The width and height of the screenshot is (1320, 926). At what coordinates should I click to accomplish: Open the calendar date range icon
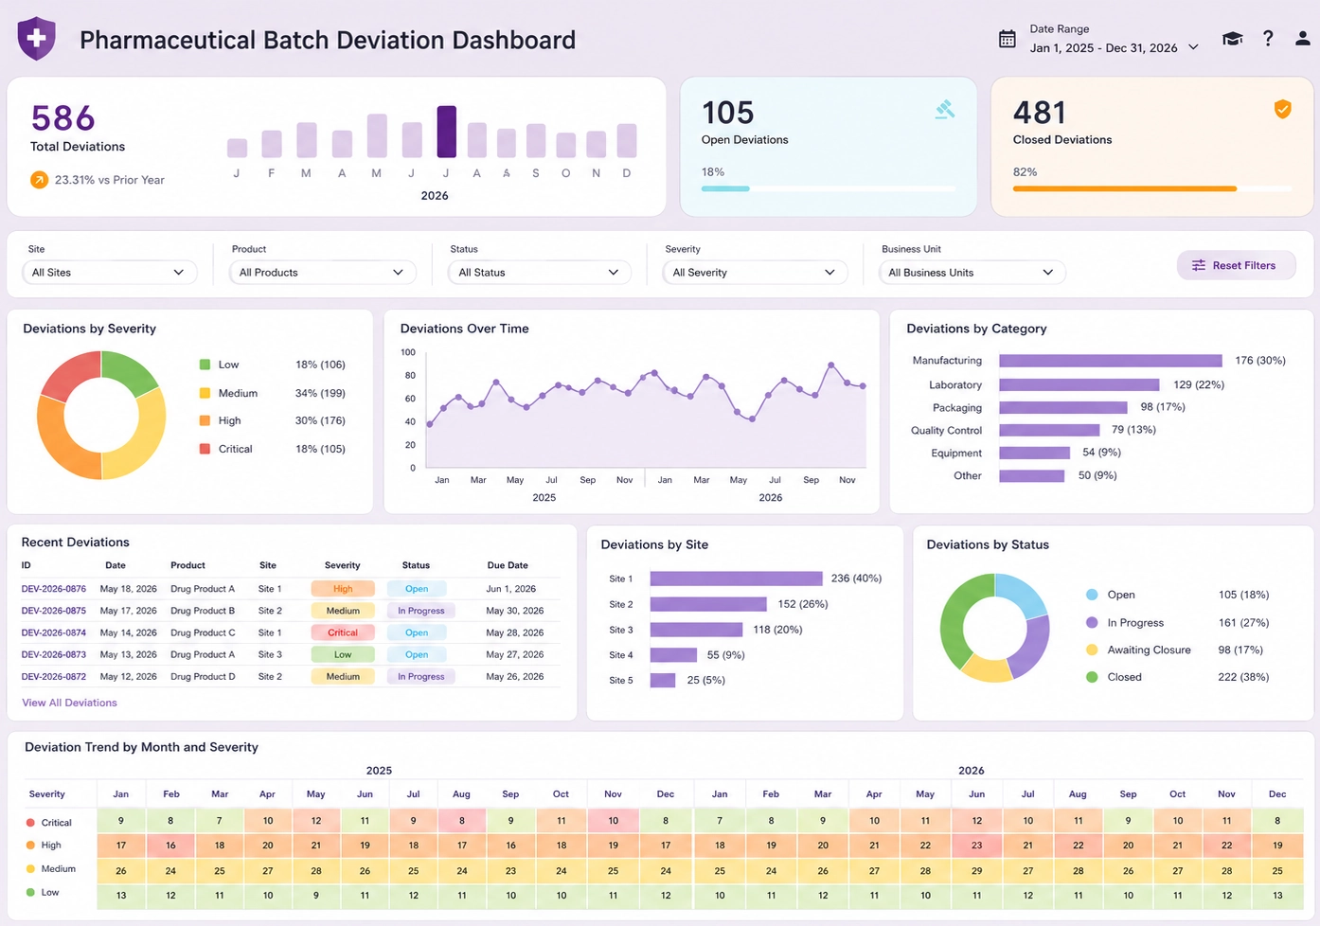(x=1008, y=39)
